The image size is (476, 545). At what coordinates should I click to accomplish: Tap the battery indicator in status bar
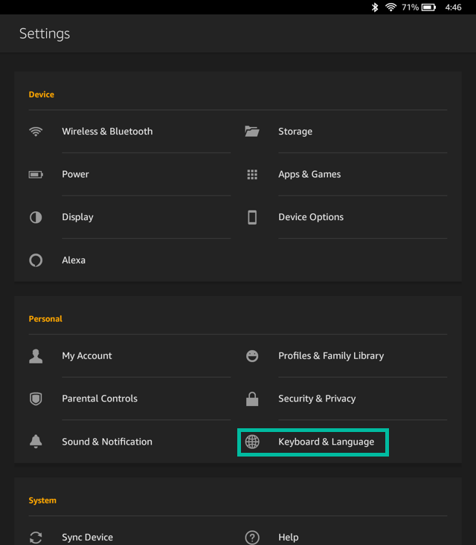[x=429, y=7]
